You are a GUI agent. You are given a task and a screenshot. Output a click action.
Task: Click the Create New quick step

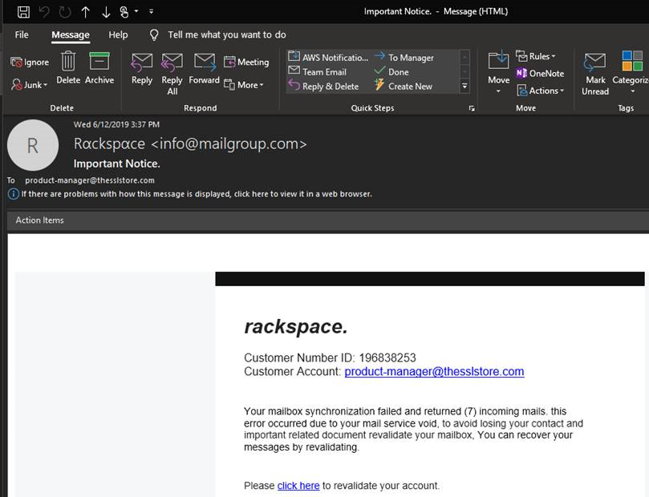tap(404, 86)
